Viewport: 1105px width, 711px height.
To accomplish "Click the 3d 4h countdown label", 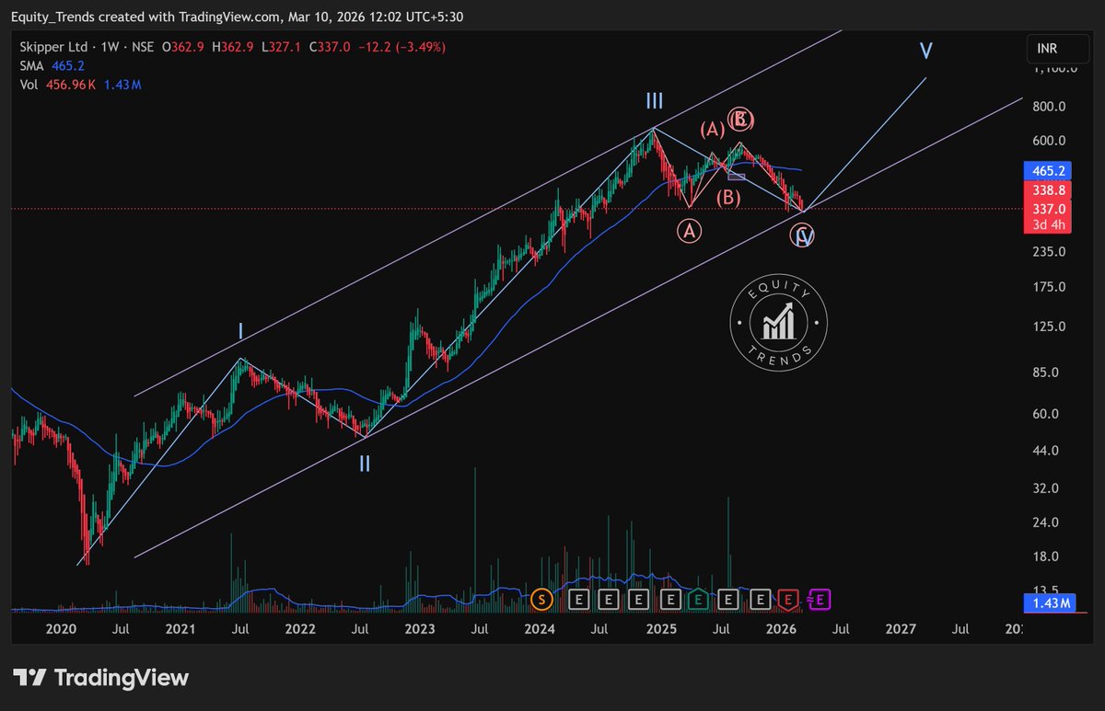I will click(1049, 226).
